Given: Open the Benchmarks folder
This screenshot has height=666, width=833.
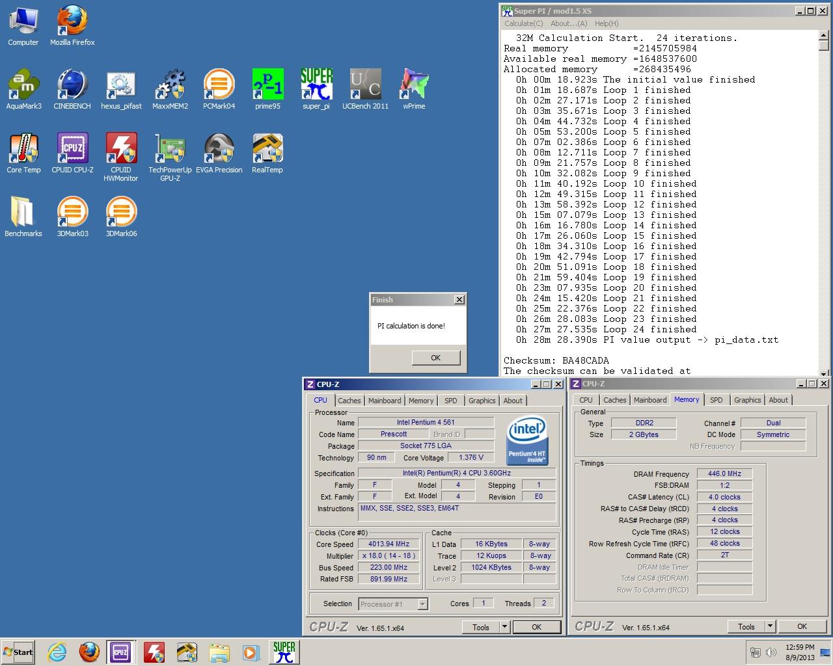Looking at the screenshot, I should coord(23,217).
